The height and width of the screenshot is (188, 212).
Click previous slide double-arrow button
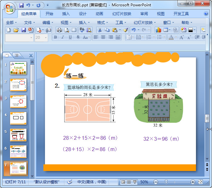tap(207, 165)
